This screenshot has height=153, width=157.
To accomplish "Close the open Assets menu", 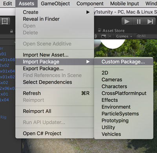I will 26,4.
